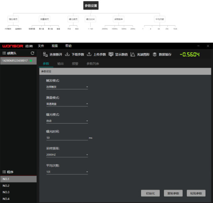This screenshot has height=203, width=213.
Task: Click the 256 node in the diagram
Action: pos(167,29)
